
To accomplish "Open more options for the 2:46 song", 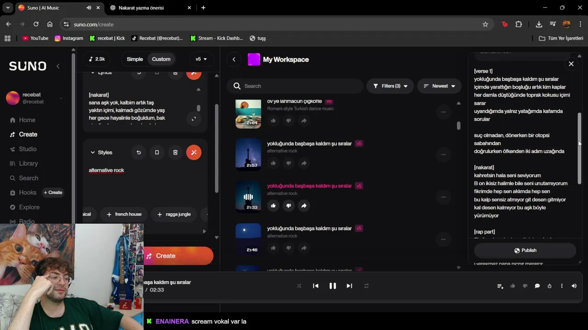I will (x=443, y=239).
